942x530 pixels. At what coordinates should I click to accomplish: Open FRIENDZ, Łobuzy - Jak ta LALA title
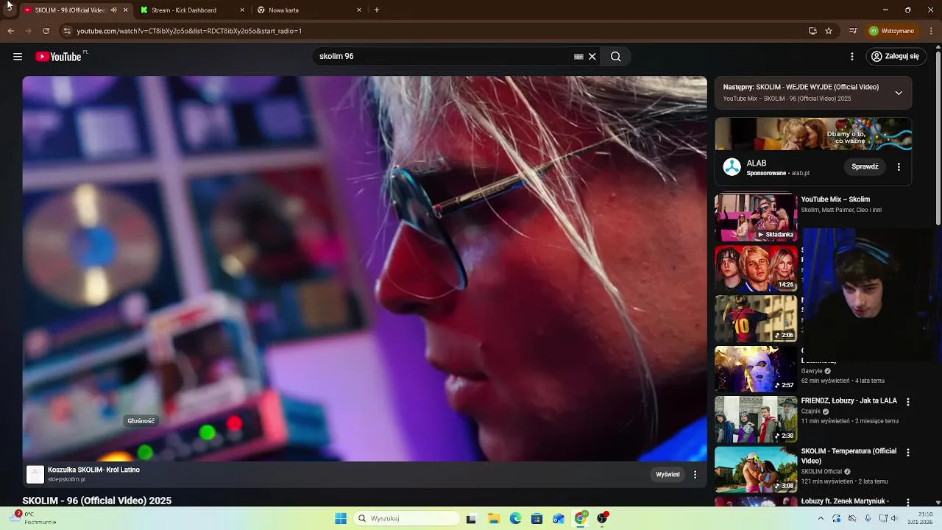(849, 401)
